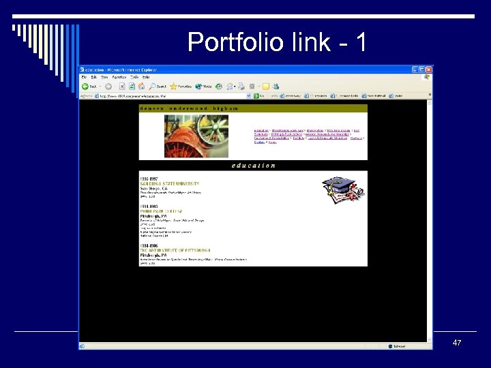Open the History icon
The width and height of the screenshot is (491, 368).
[x=219, y=87]
